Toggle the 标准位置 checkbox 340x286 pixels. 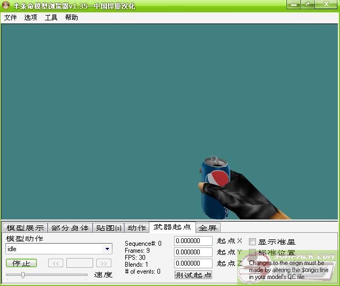[253, 253]
